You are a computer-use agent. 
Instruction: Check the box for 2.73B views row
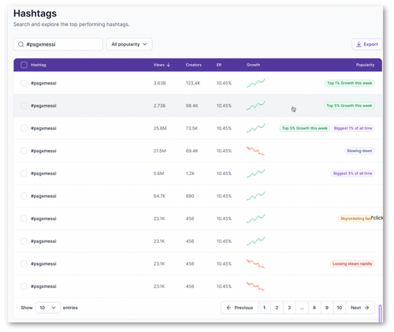(x=24, y=106)
